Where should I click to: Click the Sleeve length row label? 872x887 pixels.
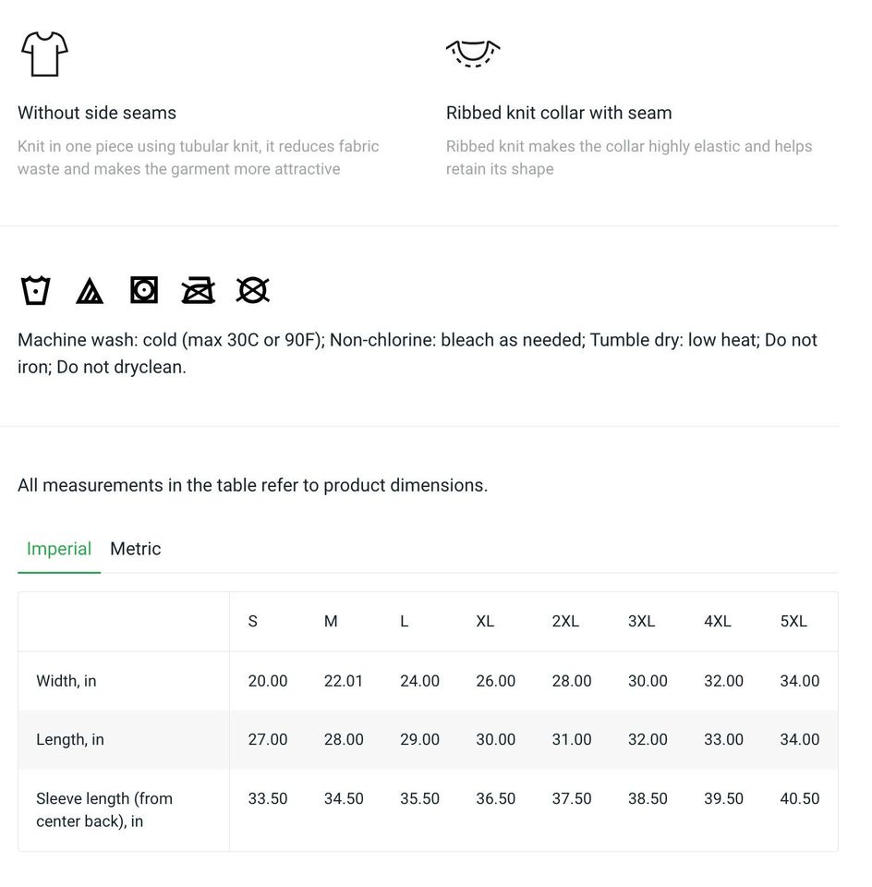(104, 809)
